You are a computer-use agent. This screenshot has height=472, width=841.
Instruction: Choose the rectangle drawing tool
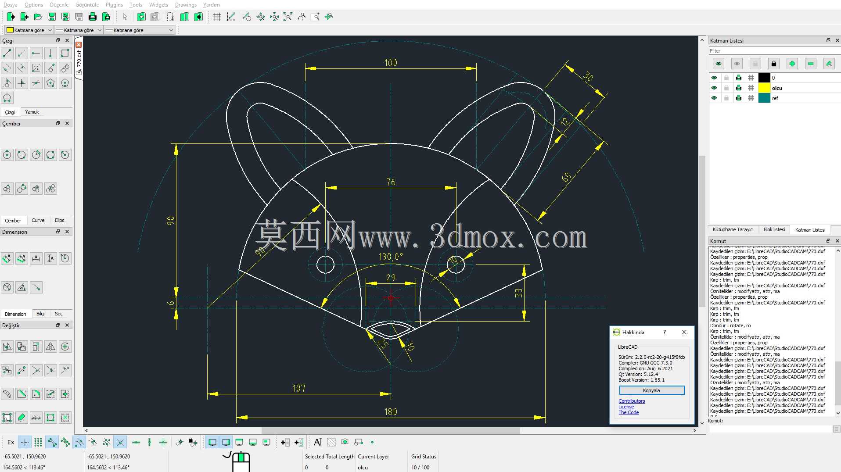pyautogui.click(x=65, y=53)
